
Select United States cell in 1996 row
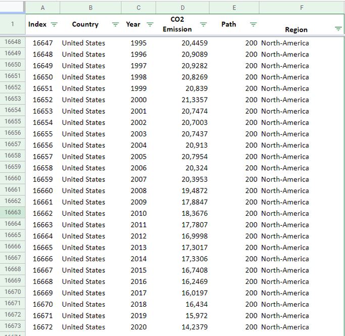click(x=90, y=55)
